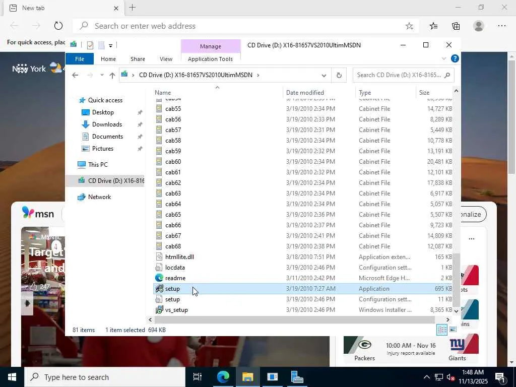This screenshot has width=516, height=387.
Task: Click the Edge address bar search field
Action: point(245,26)
